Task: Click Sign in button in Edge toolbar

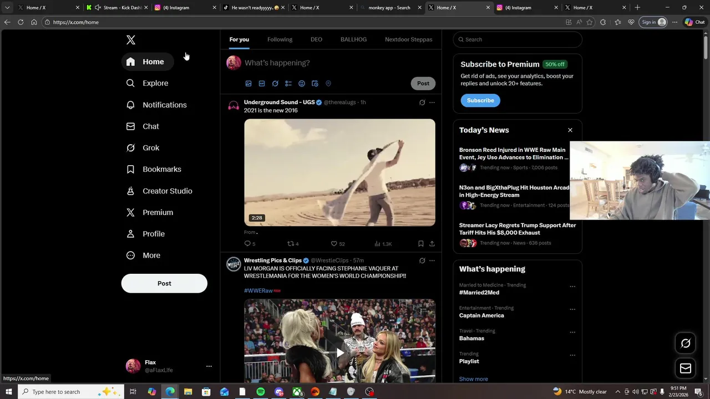Action: point(653,22)
